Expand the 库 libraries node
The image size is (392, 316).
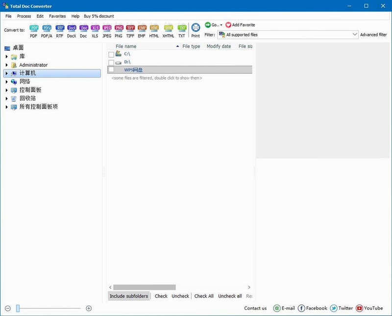pyautogui.click(x=7, y=57)
